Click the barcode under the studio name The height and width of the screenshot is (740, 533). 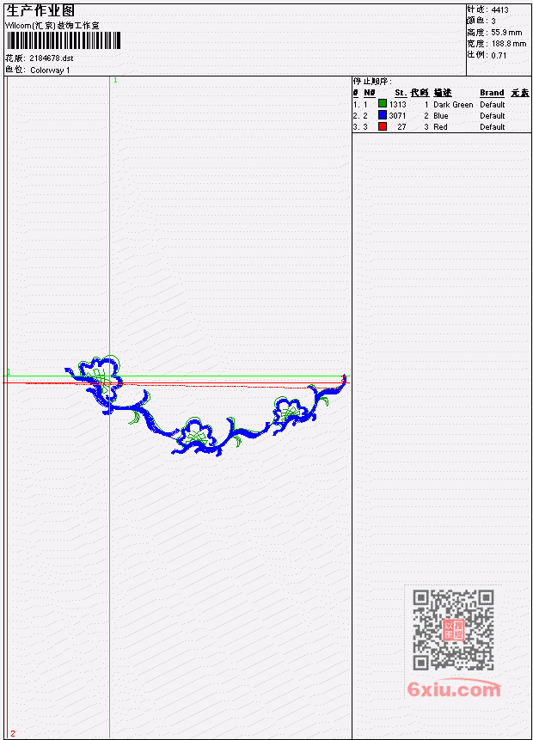[x=64, y=40]
